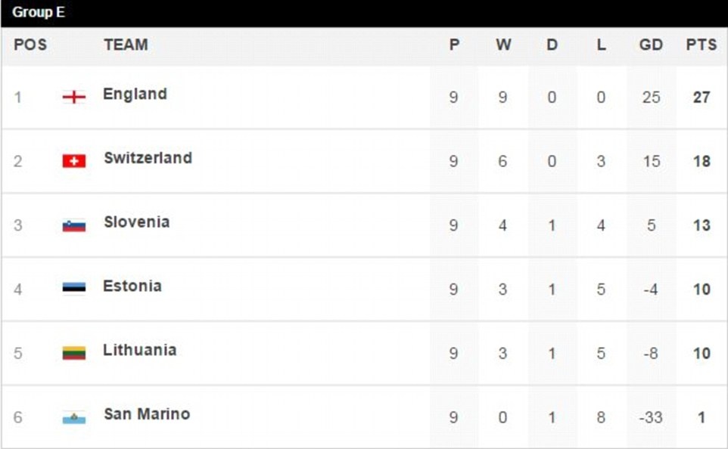The width and height of the screenshot is (728, 449).
Task: Select the Slovenia team name
Action: [x=136, y=222]
